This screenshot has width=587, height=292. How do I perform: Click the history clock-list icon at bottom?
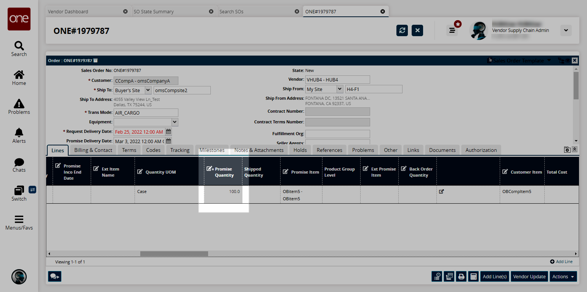437,276
